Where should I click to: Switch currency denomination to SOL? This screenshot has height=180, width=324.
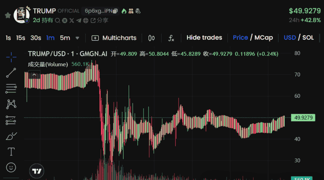(308, 37)
